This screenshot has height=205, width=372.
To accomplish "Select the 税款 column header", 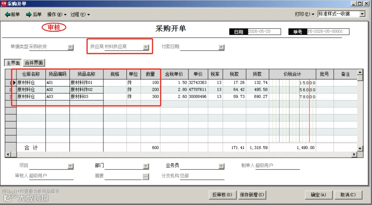I will coord(234,74).
